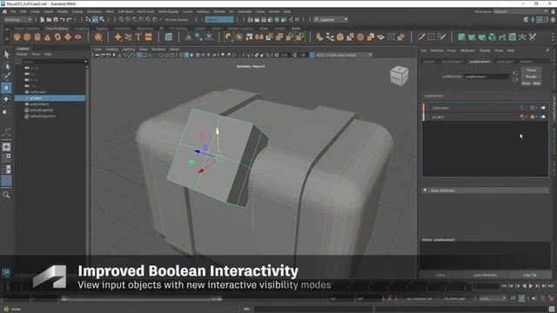The height and width of the screenshot is (313, 557).
Task: Click the Rotate tool in the toolbox
Action: (6, 99)
